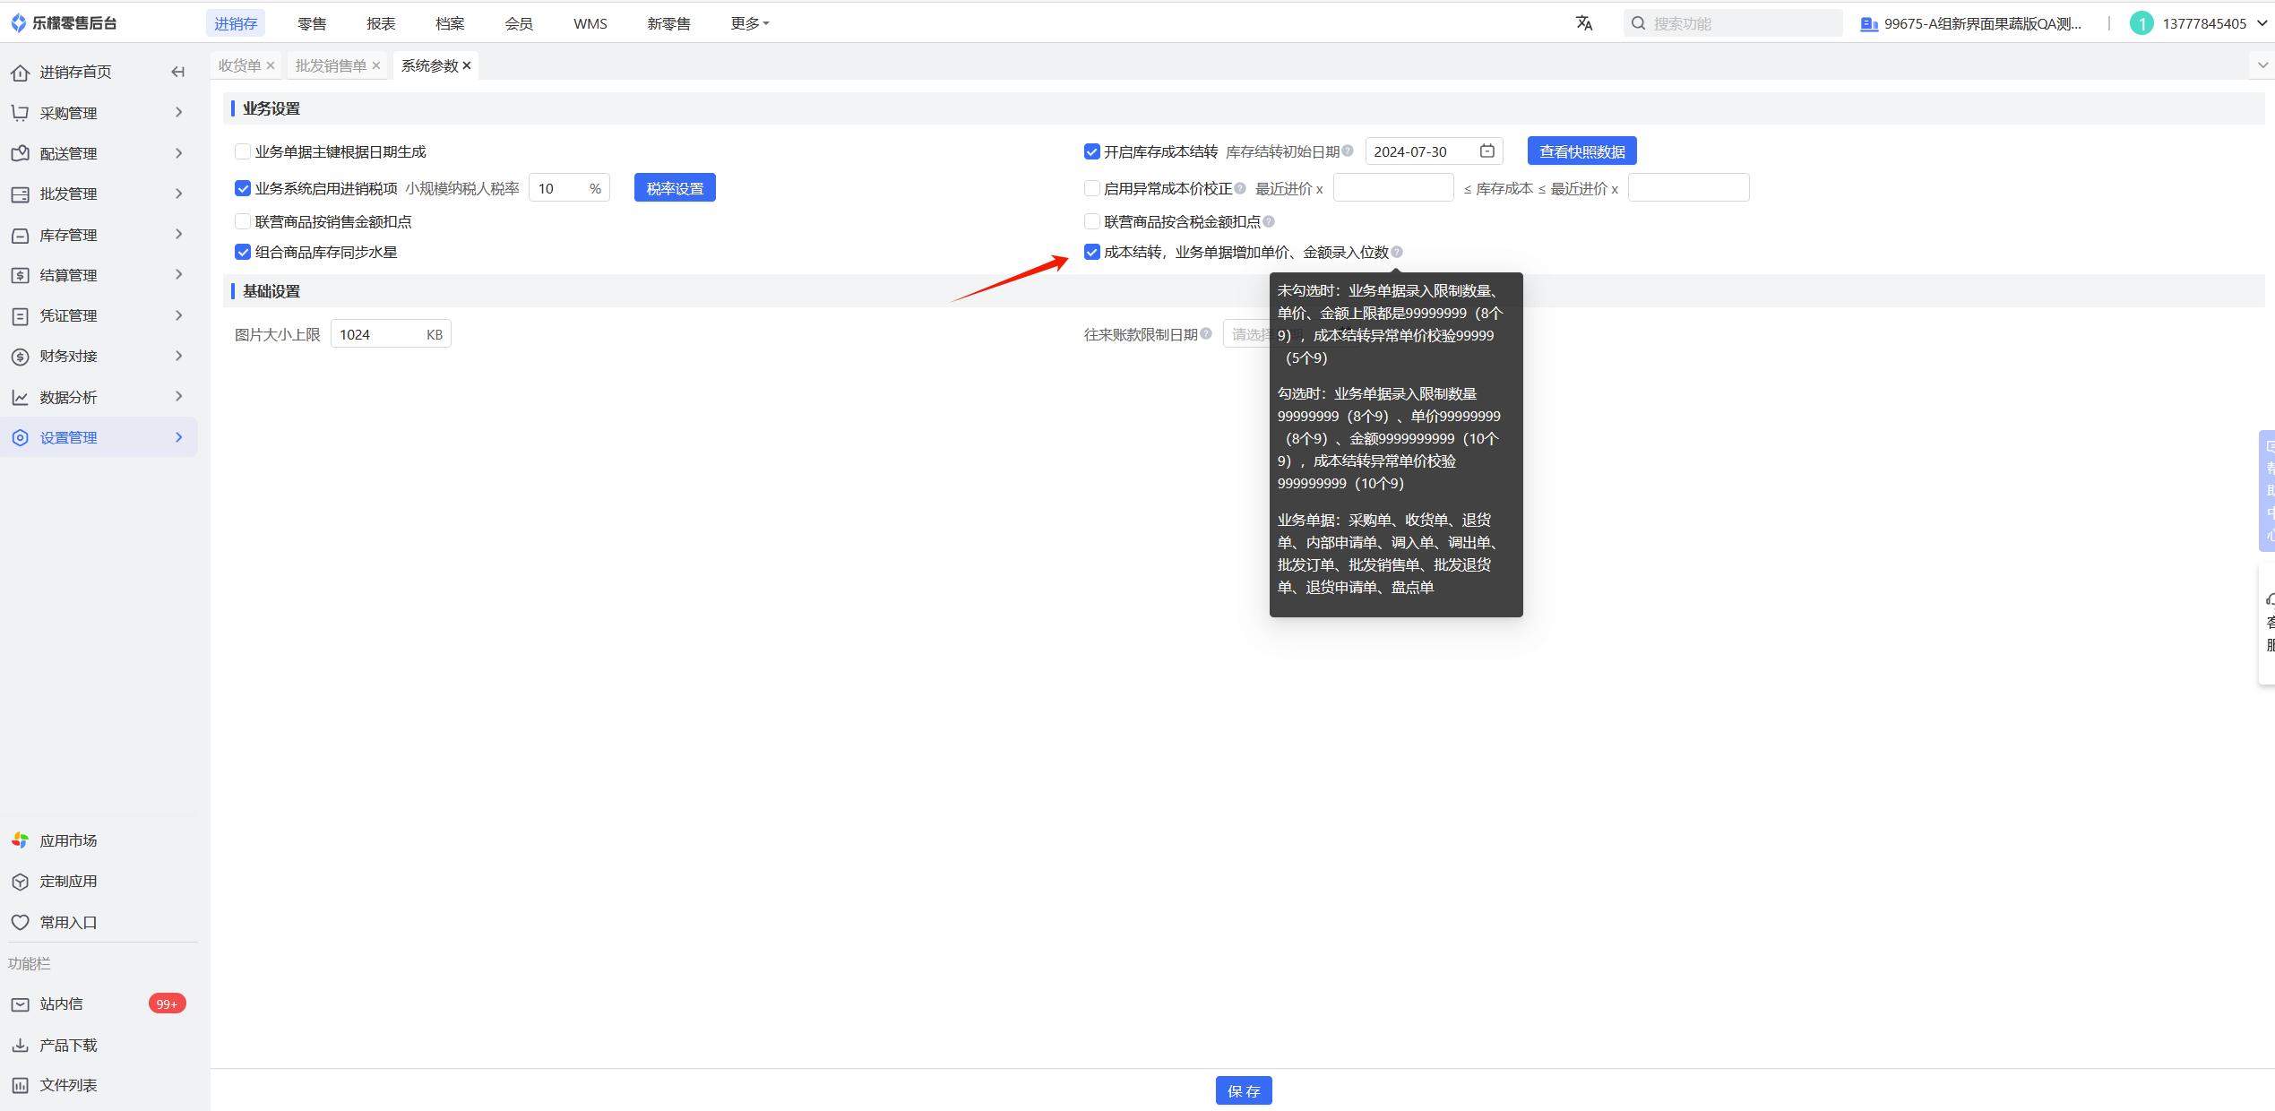Screen dimensions: 2275x1111
Task: Click the 财务对接 coin icon
Action: (20, 356)
